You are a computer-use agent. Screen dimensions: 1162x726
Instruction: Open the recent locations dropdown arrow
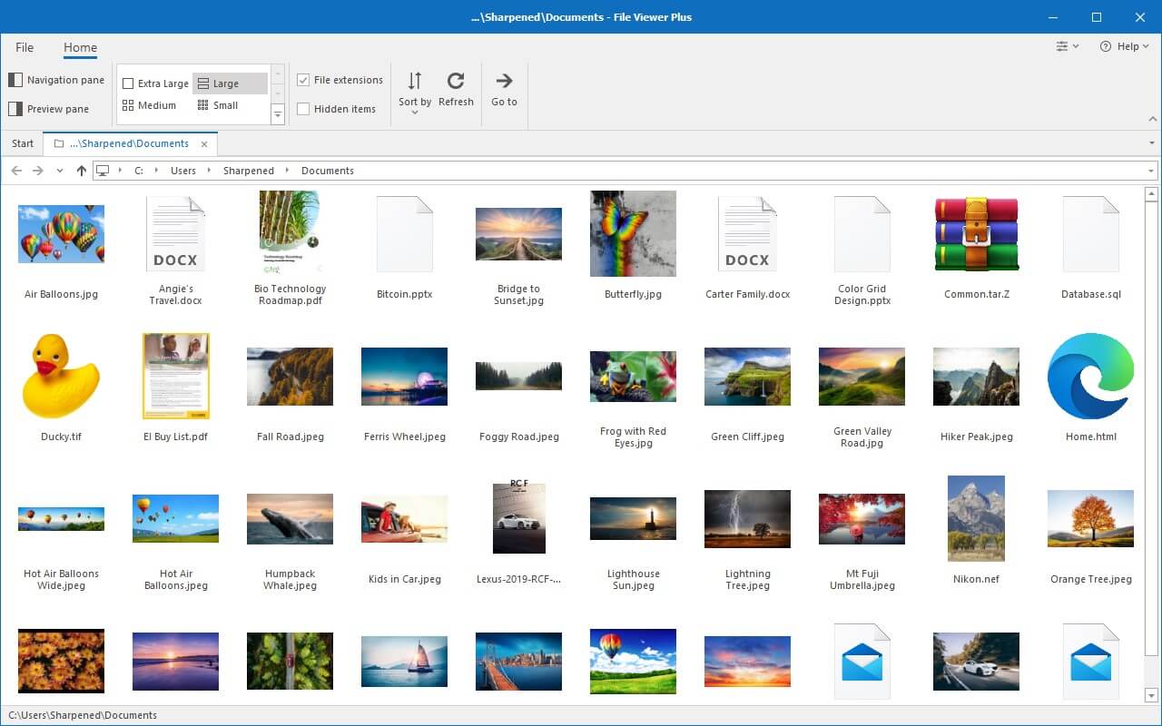coord(60,170)
